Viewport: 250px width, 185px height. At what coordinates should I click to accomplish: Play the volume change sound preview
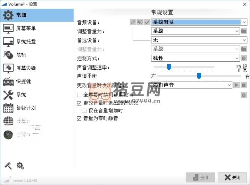point(236,85)
